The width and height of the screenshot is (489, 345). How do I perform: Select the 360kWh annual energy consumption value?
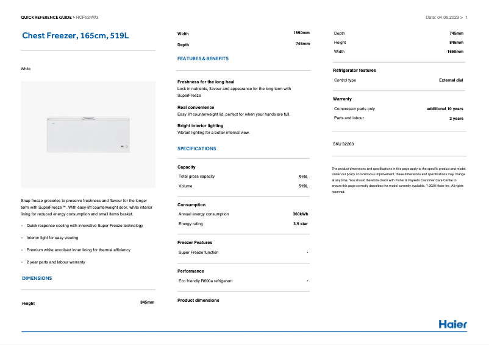tap(300, 214)
